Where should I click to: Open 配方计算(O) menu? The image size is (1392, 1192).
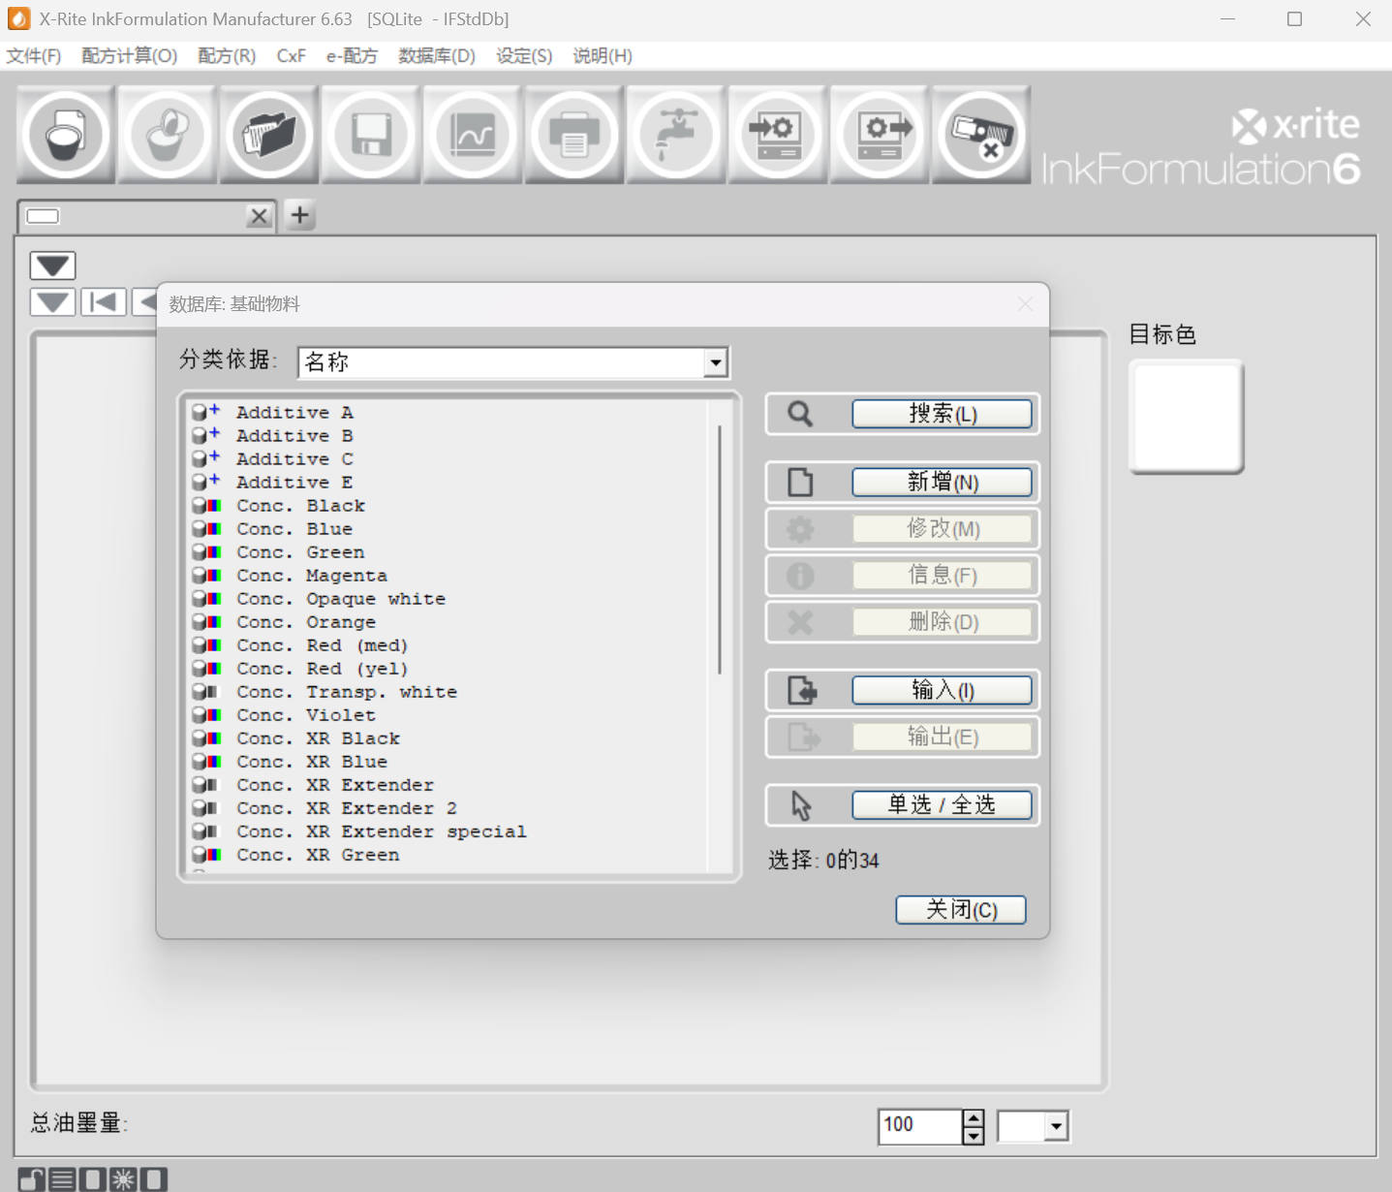tap(130, 56)
